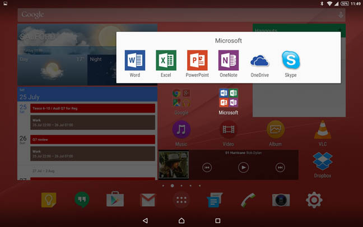Open the Play Store in the dock
This screenshot has width=363, height=227.
[x=115, y=199]
